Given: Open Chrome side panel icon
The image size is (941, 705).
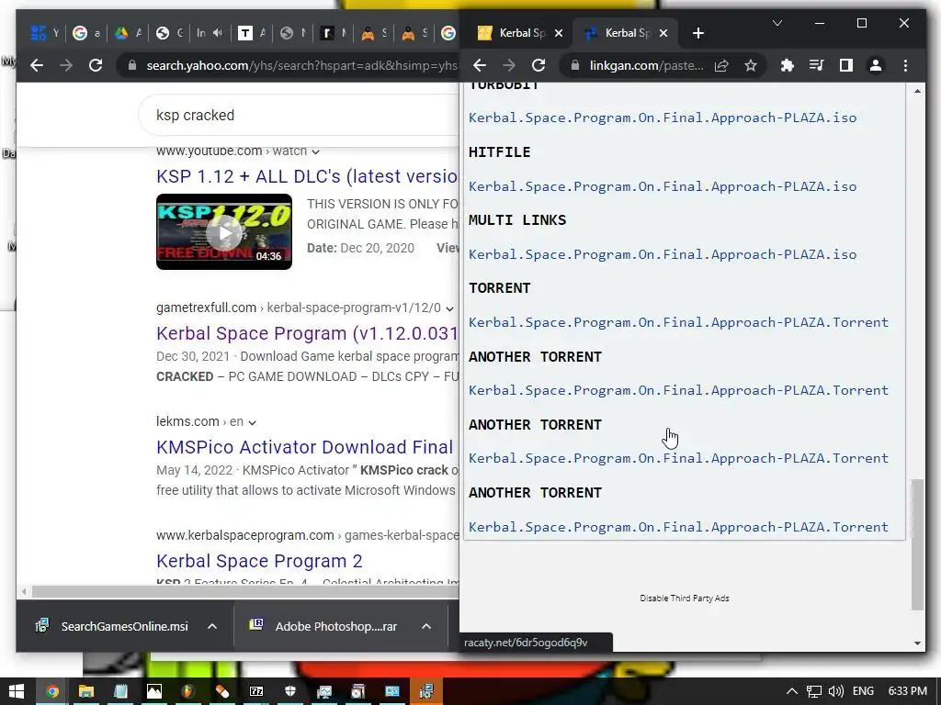Looking at the screenshot, I should tap(846, 65).
